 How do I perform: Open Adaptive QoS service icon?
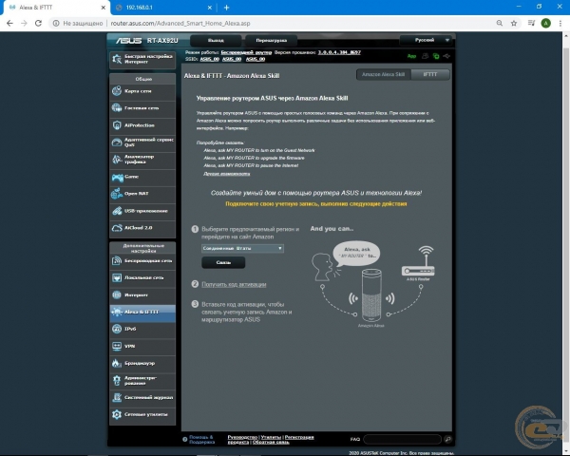pos(117,142)
